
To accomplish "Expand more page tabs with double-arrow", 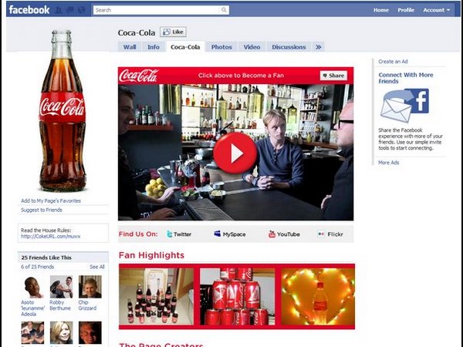I will click(x=319, y=47).
